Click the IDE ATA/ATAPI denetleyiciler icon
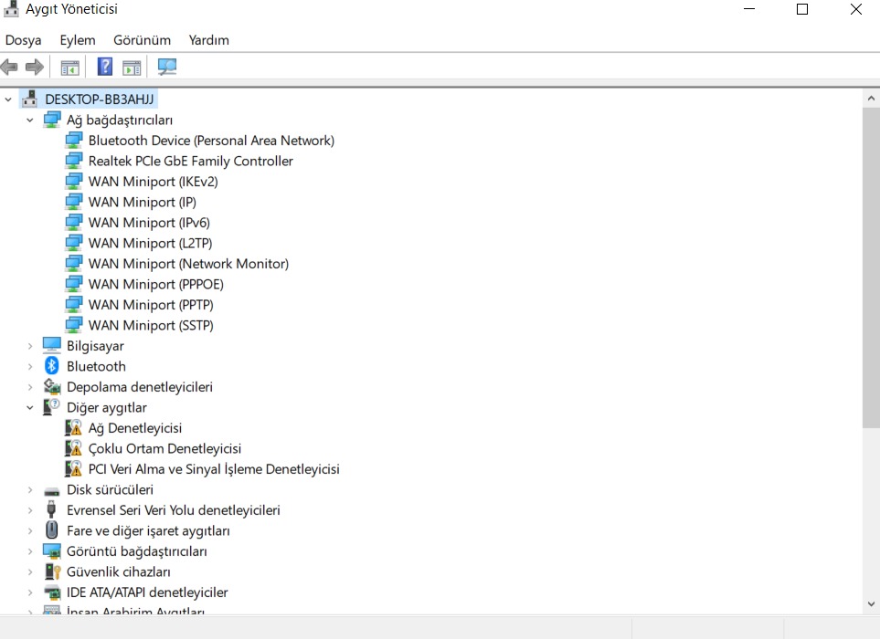The width and height of the screenshot is (880, 639). coord(52,592)
